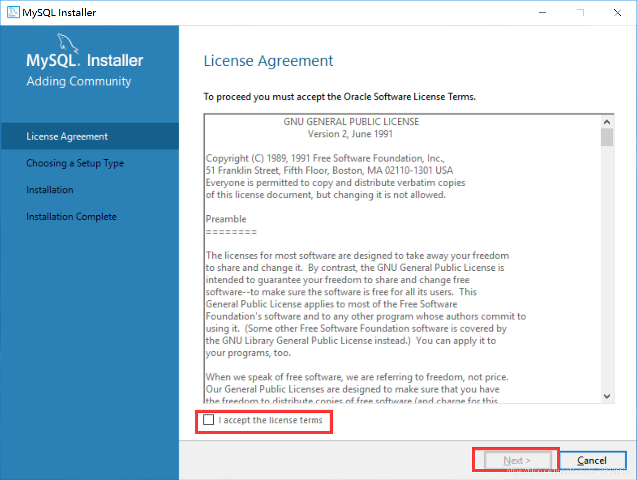The width and height of the screenshot is (637, 480).
Task: Click 'To proceed you must accept' instruction text
Action: click(340, 97)
